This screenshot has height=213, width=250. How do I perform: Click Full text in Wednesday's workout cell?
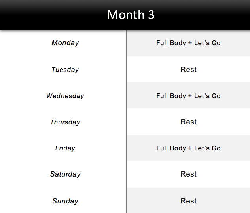coord(162,96)
